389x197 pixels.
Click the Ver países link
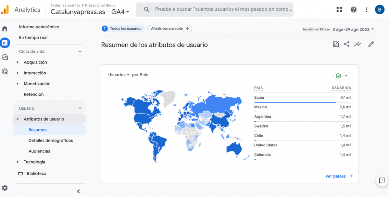(x=339, y=176)
